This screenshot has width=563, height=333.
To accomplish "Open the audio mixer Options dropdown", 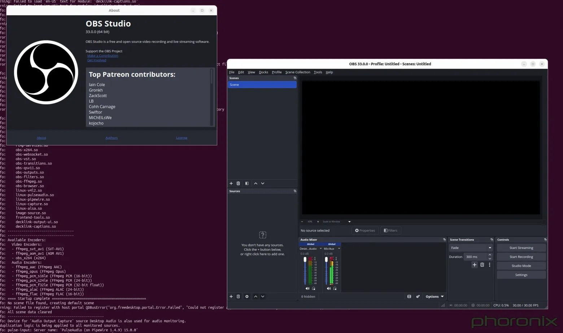I will coord(435,297).
